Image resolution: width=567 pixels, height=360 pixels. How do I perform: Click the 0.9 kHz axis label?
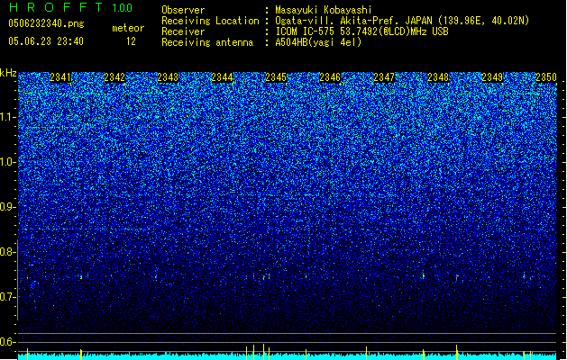tap(8, 207)
